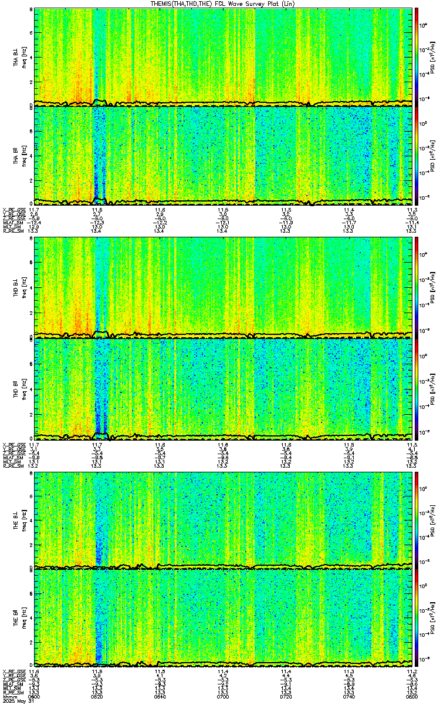Click the 'R_RE_SM' row label under THA panels
This screenshot has width=440, height=705.
[12, 231]
